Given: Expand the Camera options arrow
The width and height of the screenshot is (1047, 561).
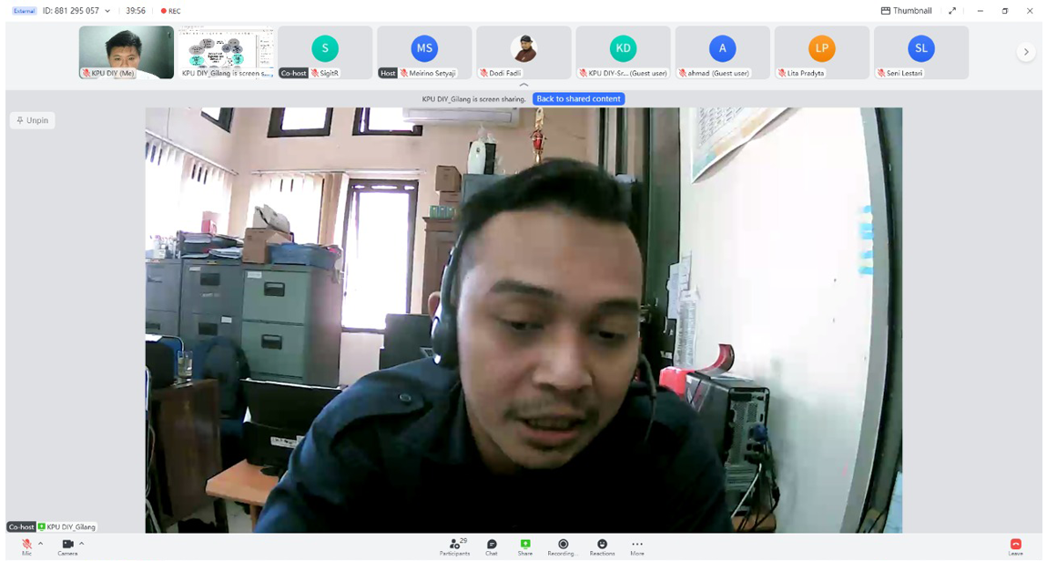Looking at the screenshot, I should point(82,544).
